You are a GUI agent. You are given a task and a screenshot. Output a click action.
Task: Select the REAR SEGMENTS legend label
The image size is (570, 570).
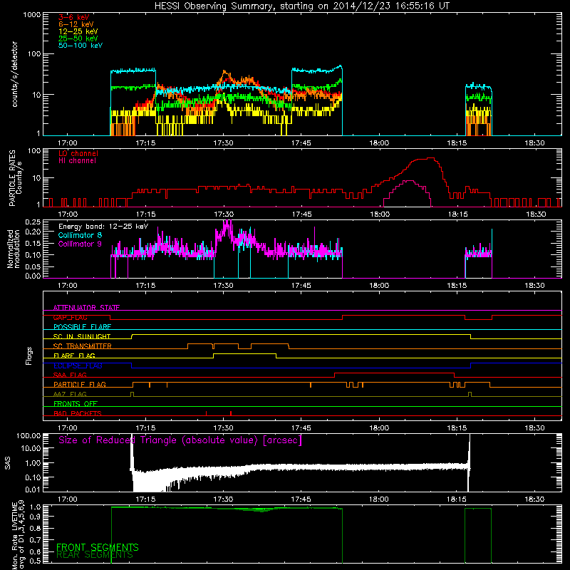coord(95,555)
